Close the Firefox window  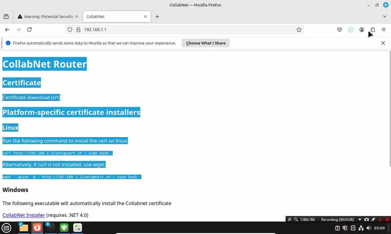click(x=386, y=5)
